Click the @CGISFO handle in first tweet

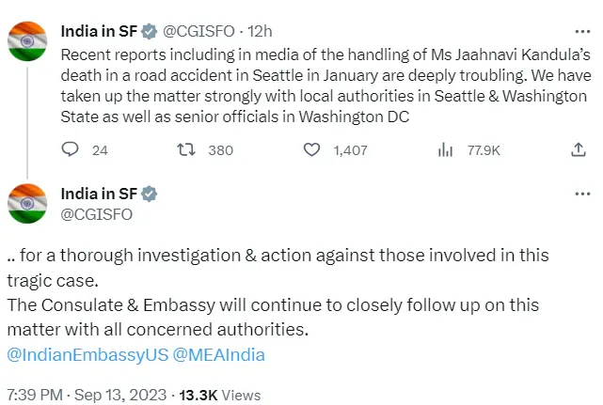198,32
